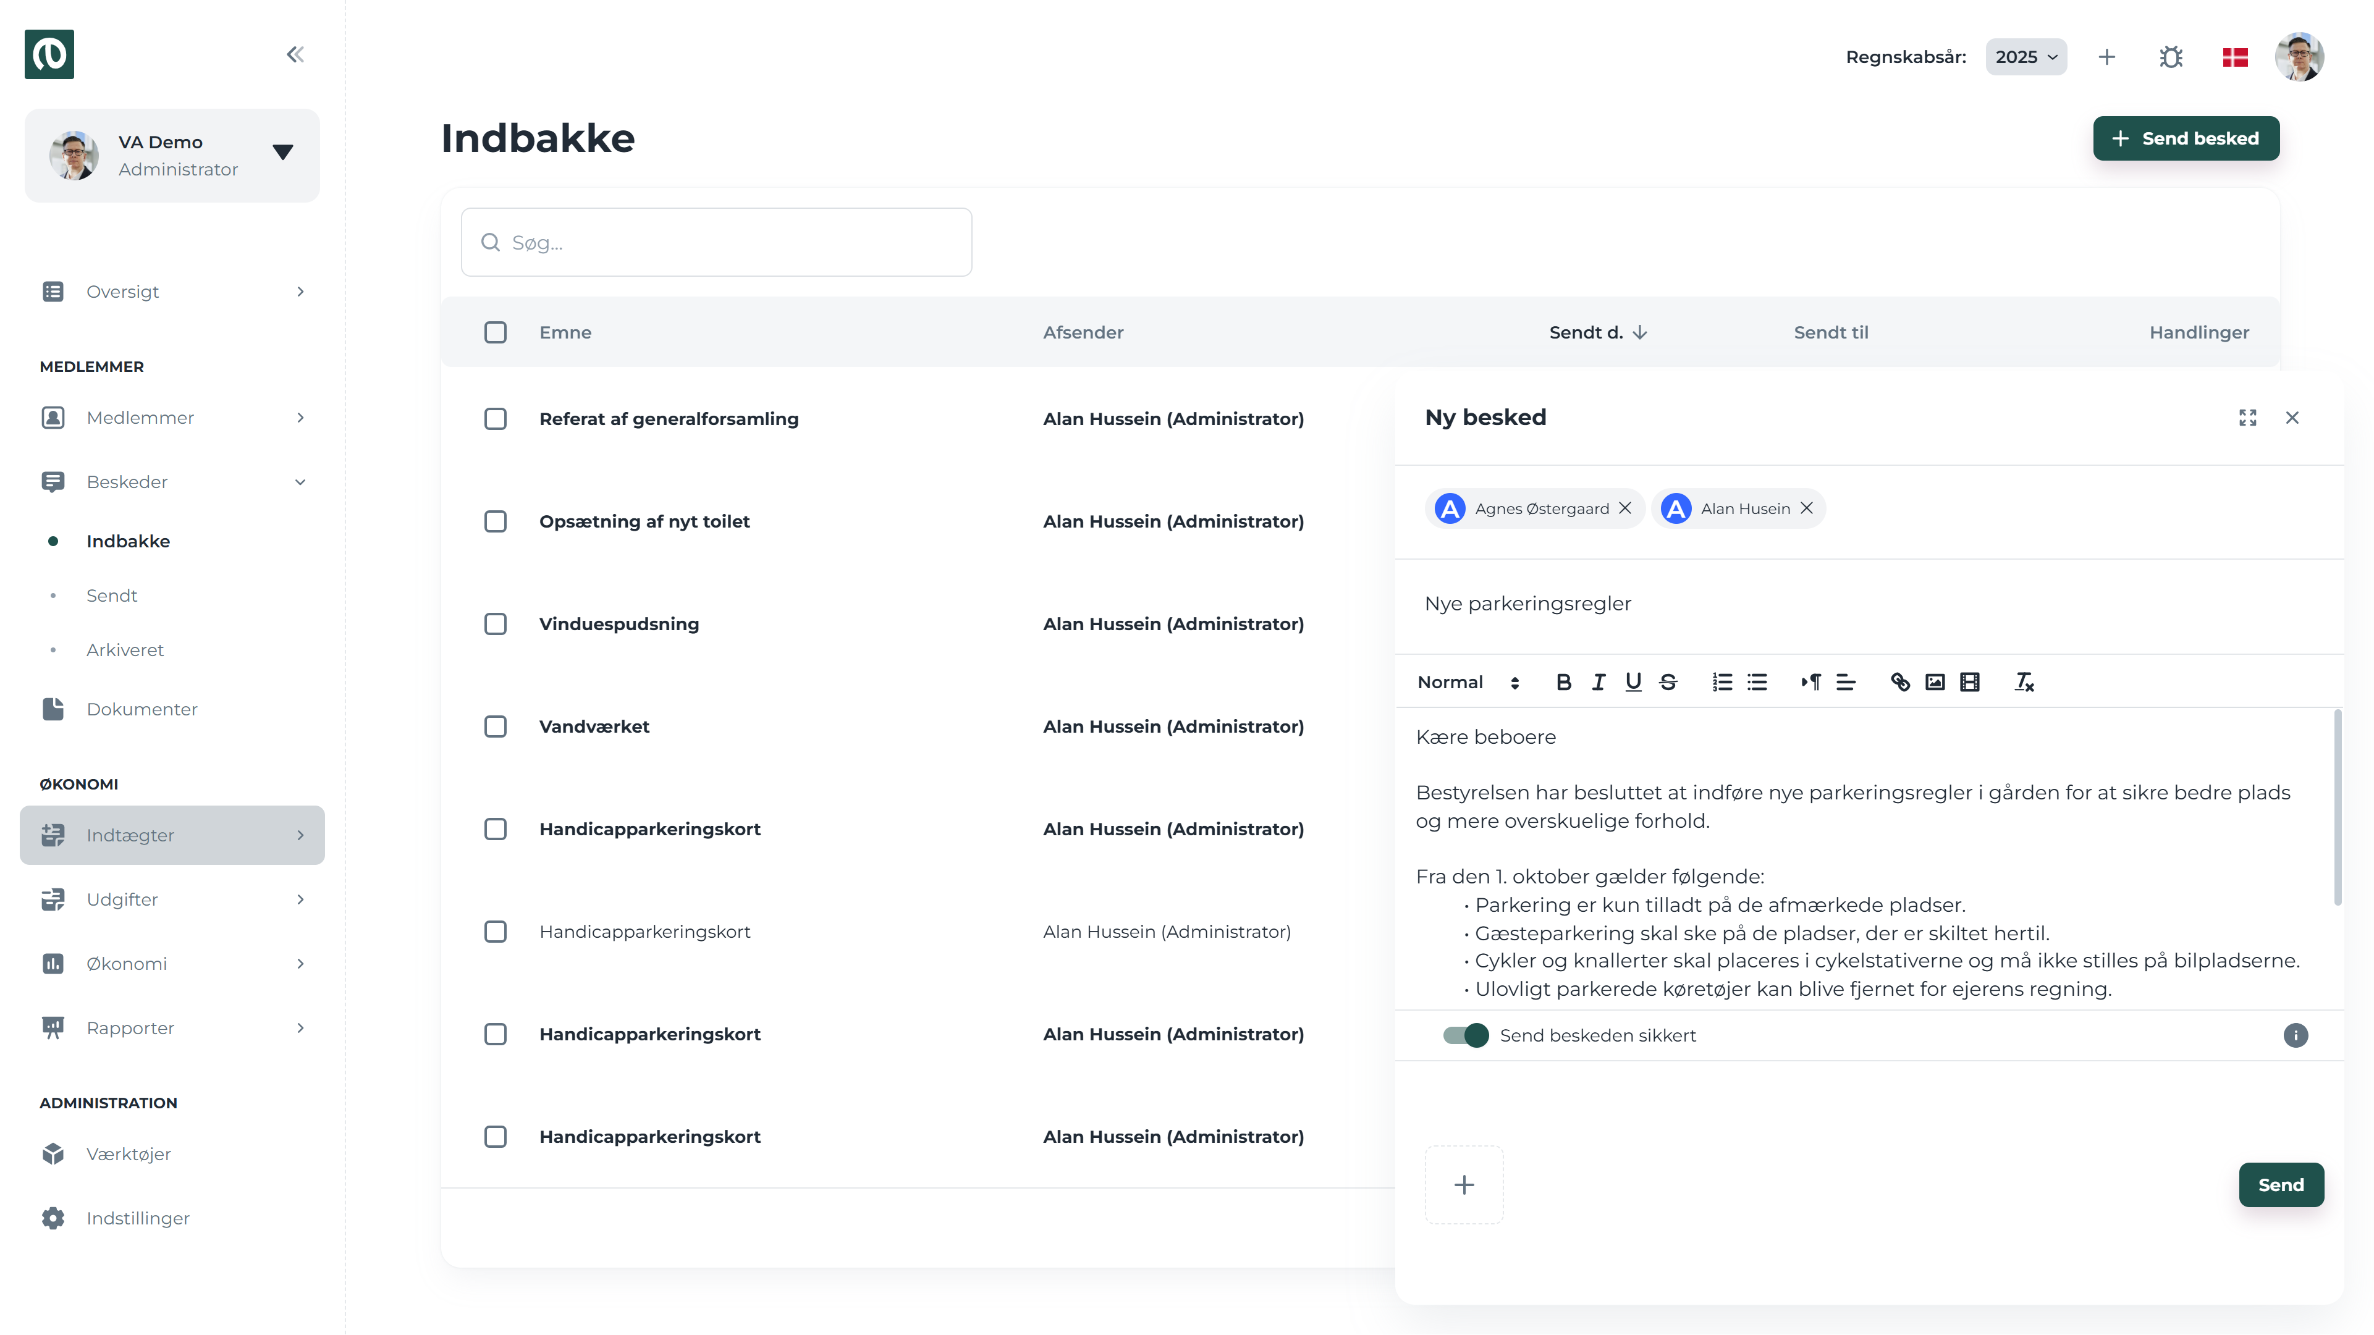Open the bug report icon
2374x1335 pixels.
tap(2170, 57)
